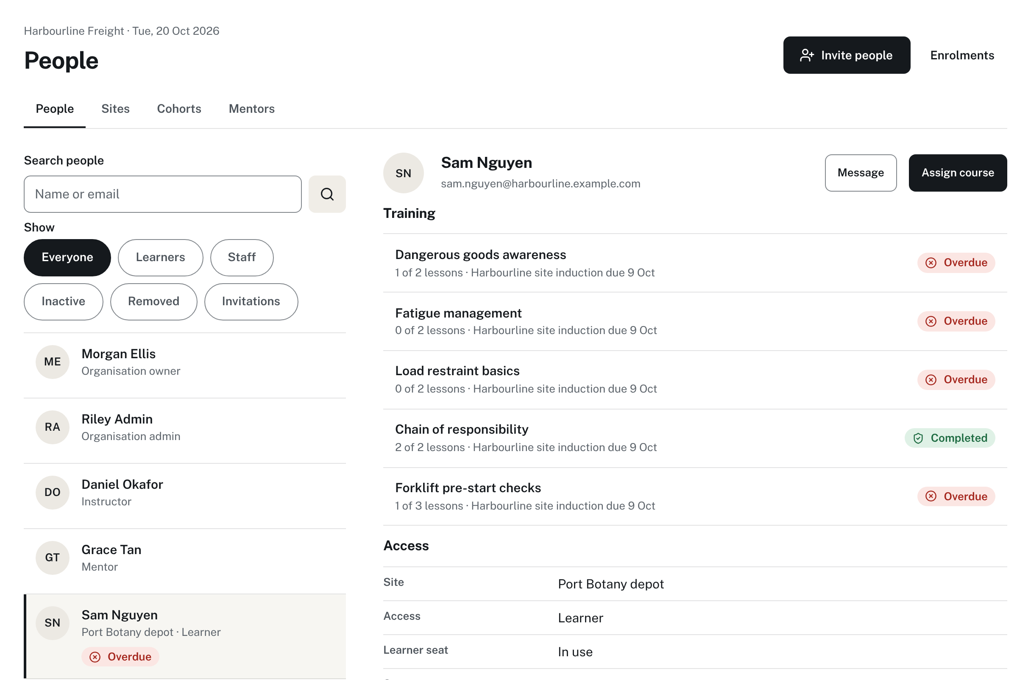Open Grace Tan, Mentor
This screenshot has height=680, width=1031.
pyautogui.click(x=185, y=561)
